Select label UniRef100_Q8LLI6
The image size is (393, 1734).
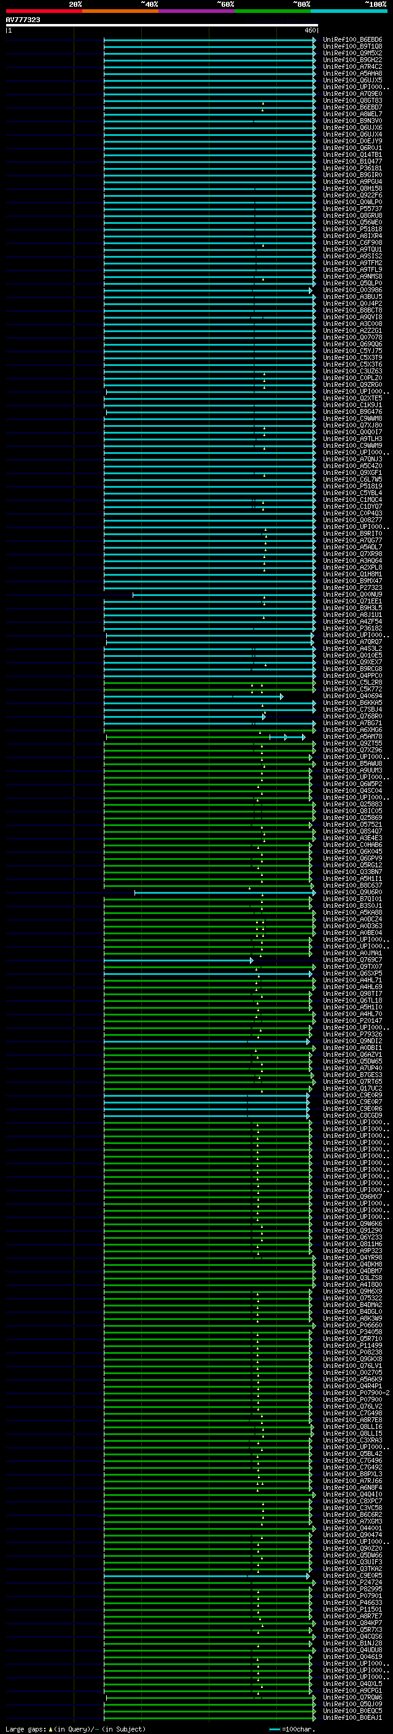point(352,1426)
